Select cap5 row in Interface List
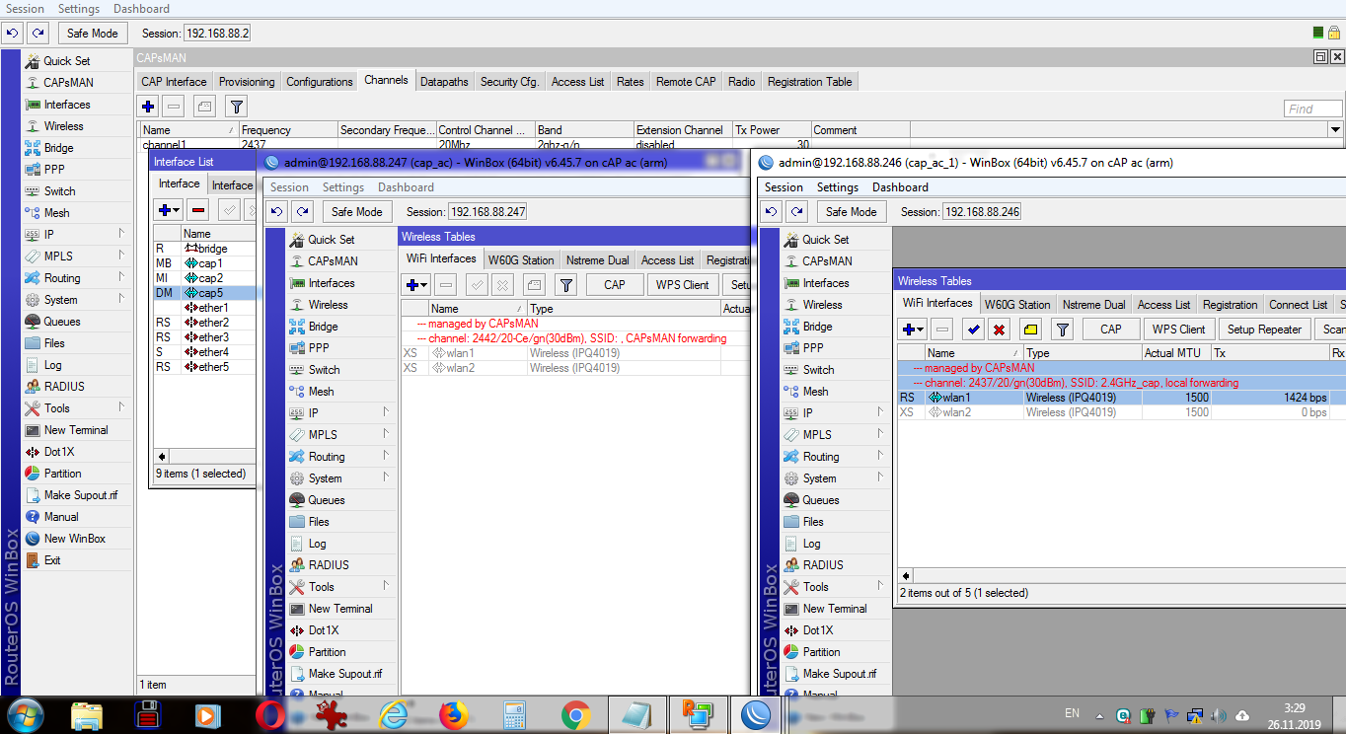Viewport: 1346px width, 734px height. (x=204, y=293)
